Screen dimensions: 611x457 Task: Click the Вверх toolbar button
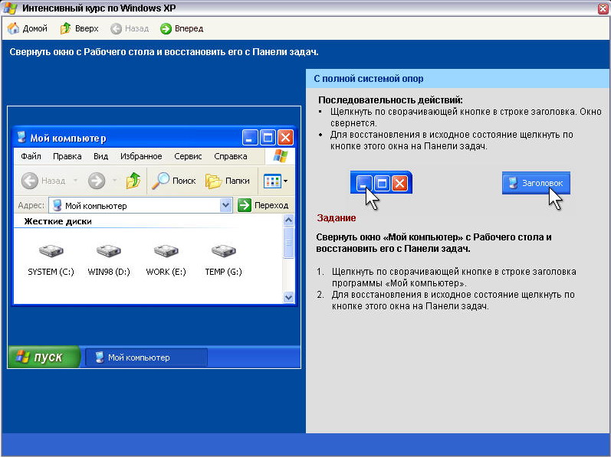click(x=79, y=28)
